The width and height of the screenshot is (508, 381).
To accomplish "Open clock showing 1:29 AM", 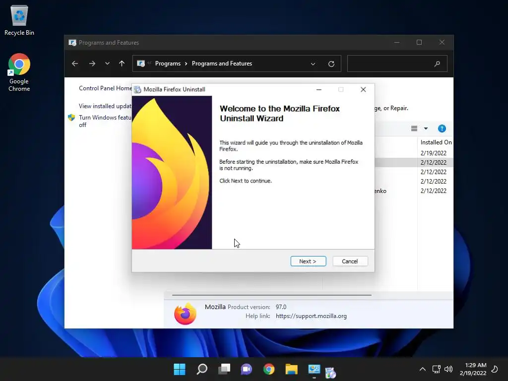I will click(473, 369).
